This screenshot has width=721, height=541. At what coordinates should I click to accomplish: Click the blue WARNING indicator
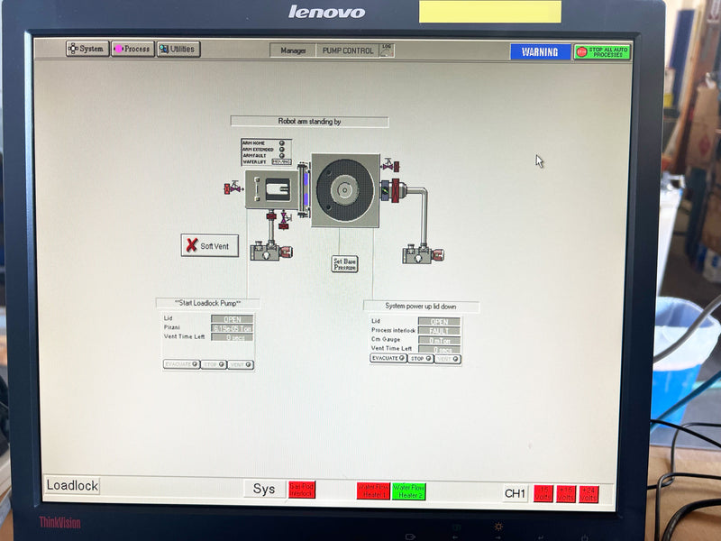point(540,52)
